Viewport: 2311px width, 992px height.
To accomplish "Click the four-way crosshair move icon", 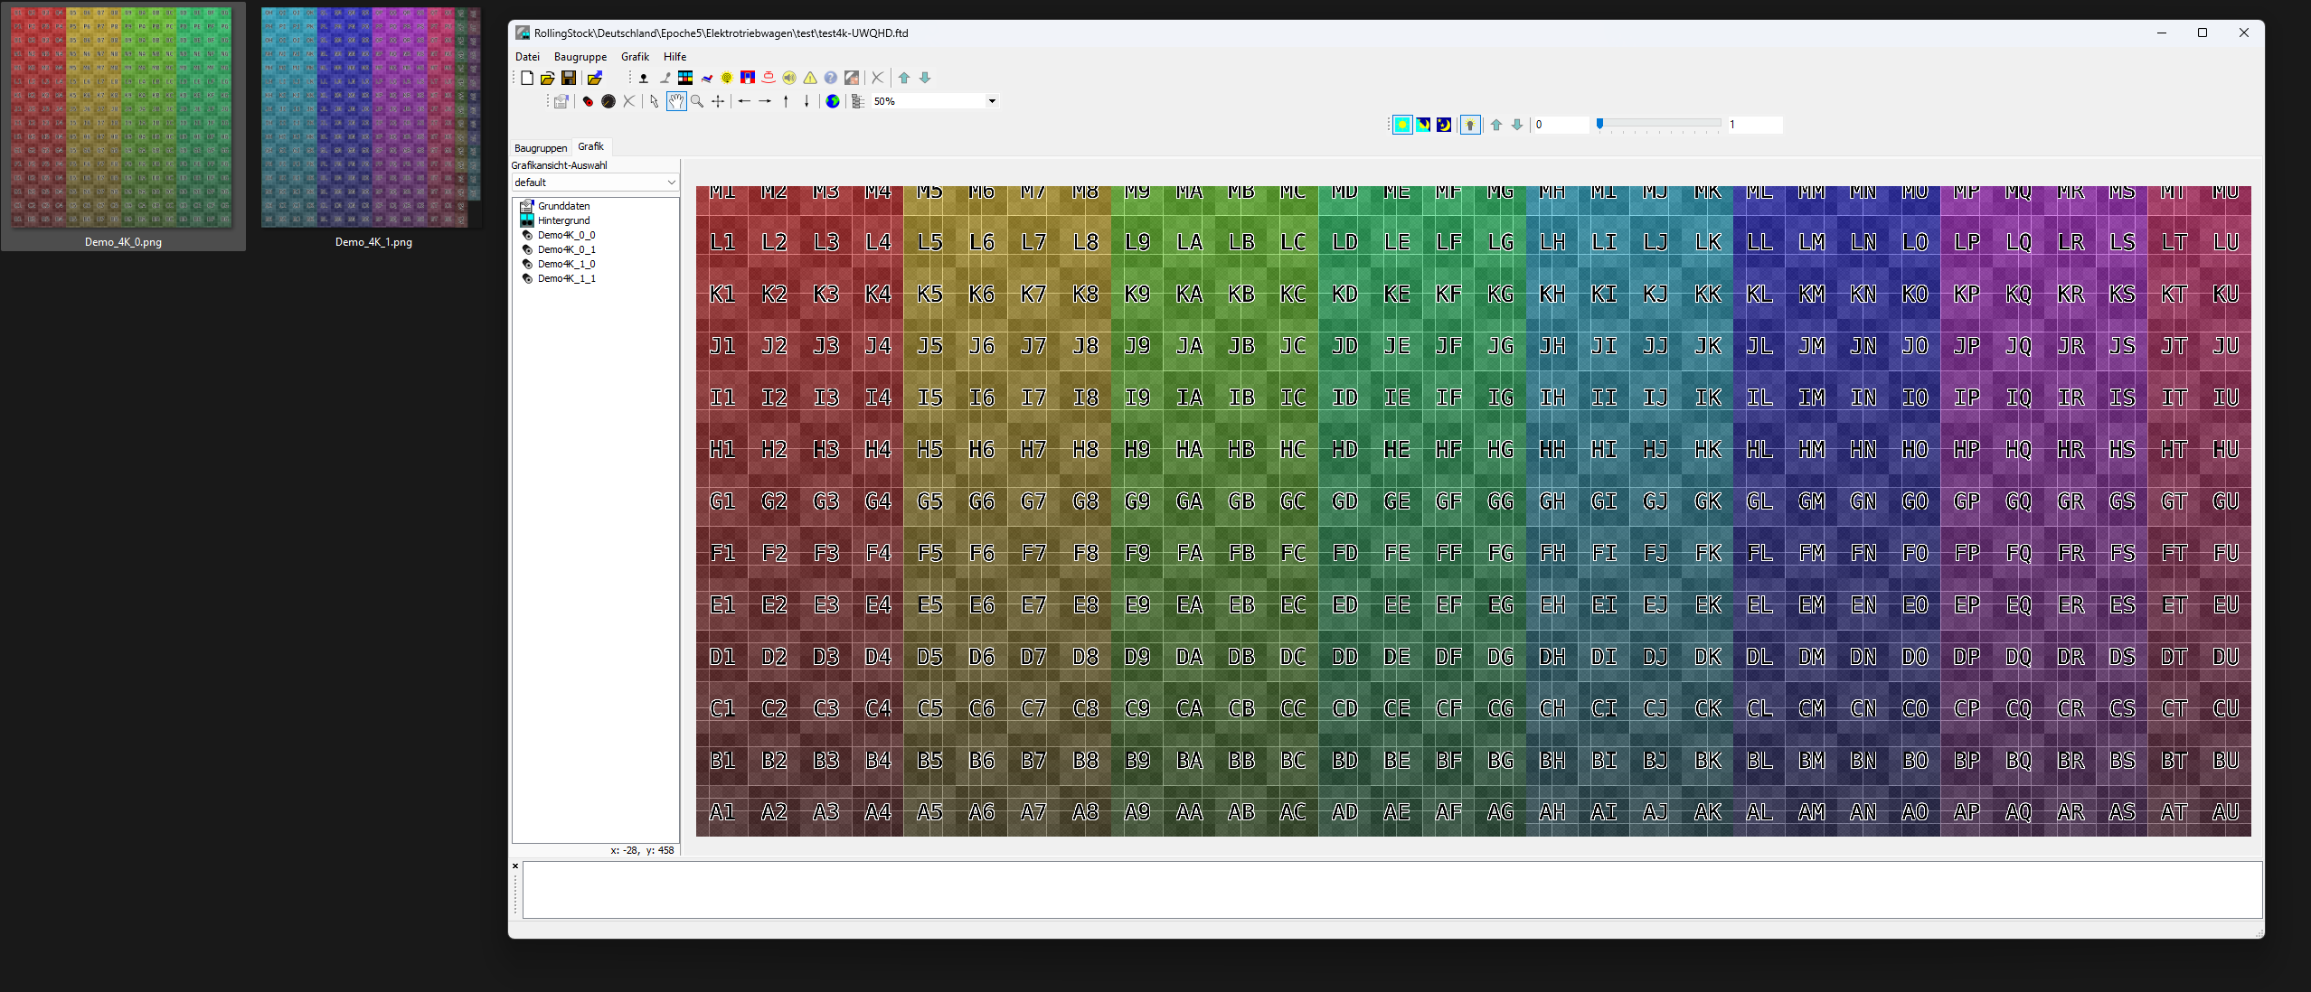I will pos(718,101).
